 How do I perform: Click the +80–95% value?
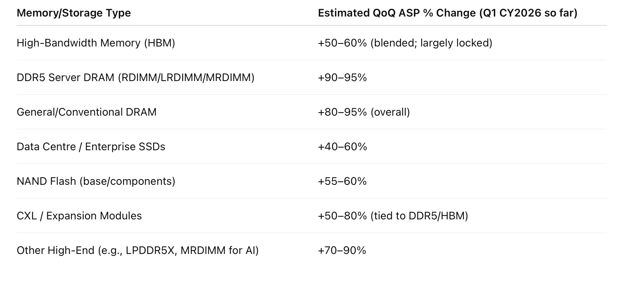click(x=342, y=112)
